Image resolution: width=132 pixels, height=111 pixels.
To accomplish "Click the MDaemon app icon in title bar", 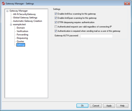I will [3, 4].
